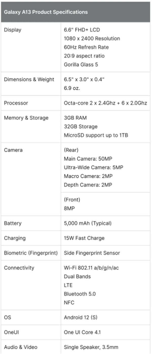This screenshot has height=354, width=152.
Task: Click the Dimensions & Weight label
Action: [29, 79]
